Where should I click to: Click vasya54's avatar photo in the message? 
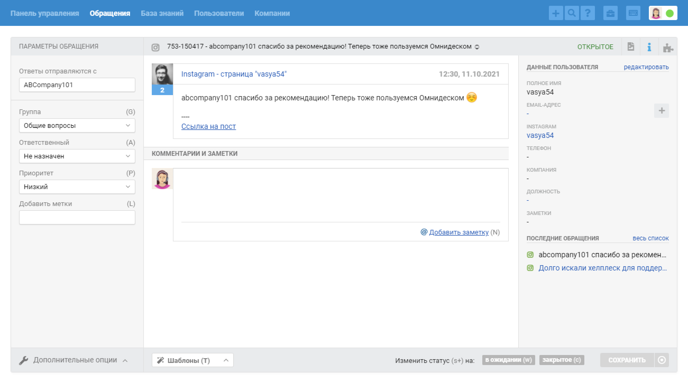coord(162,74)
